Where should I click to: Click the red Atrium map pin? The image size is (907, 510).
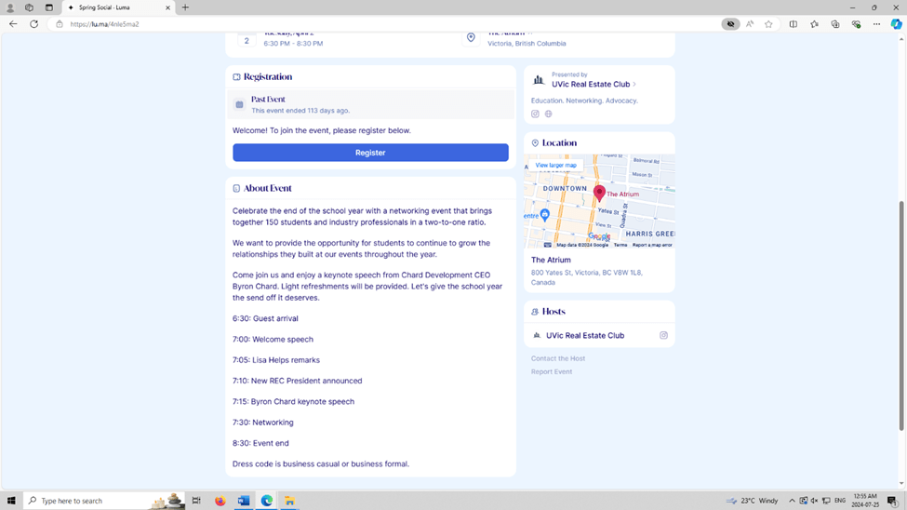[599, 193]
